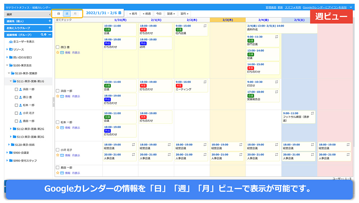Viewport: 359px width, 203px height.
Task: Expand the S112-東京-営業-第2G folder
Action: pyautogui.click(x=10, y=129)
